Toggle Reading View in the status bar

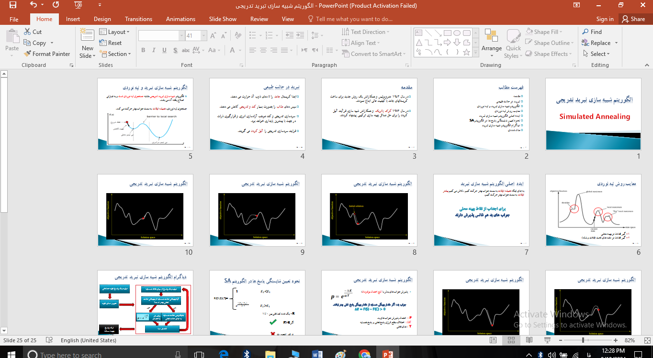pyautogui.click(x=529, y=340)
